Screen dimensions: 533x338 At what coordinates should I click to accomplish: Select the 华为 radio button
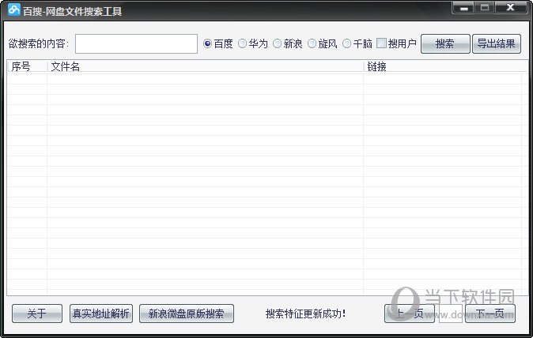click(x=243, y=43)
